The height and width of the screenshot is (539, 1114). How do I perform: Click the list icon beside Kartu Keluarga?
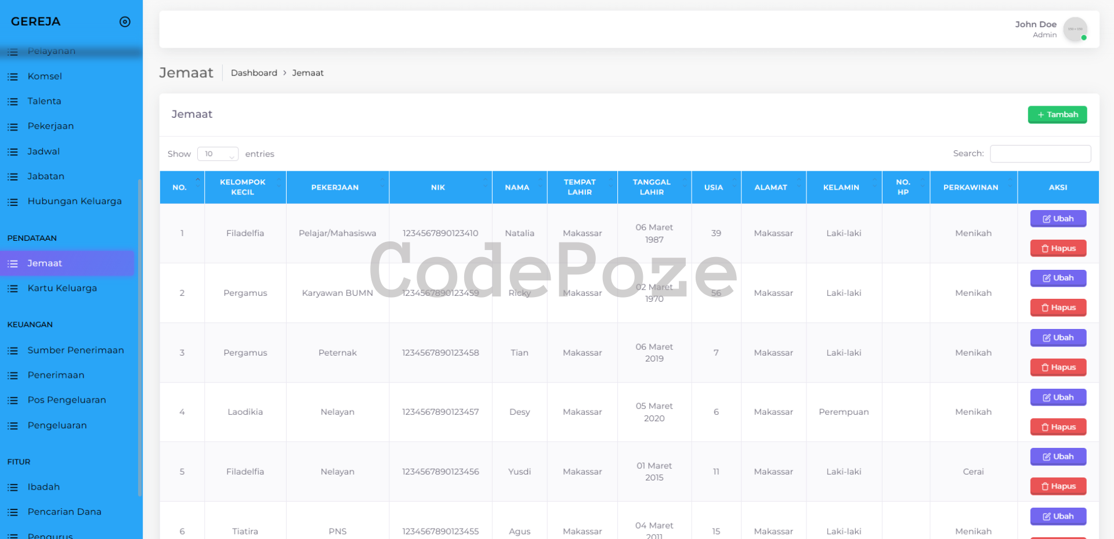pos(13,288)
